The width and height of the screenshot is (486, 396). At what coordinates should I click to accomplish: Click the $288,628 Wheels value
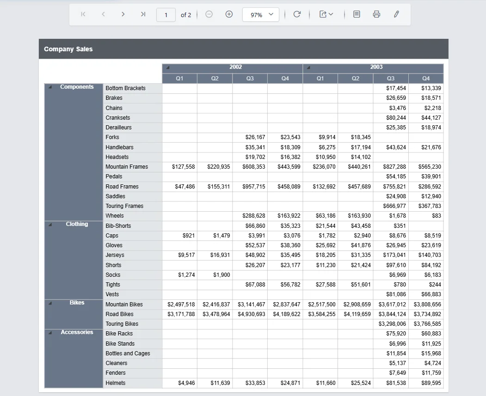click(x=254, y=216)
